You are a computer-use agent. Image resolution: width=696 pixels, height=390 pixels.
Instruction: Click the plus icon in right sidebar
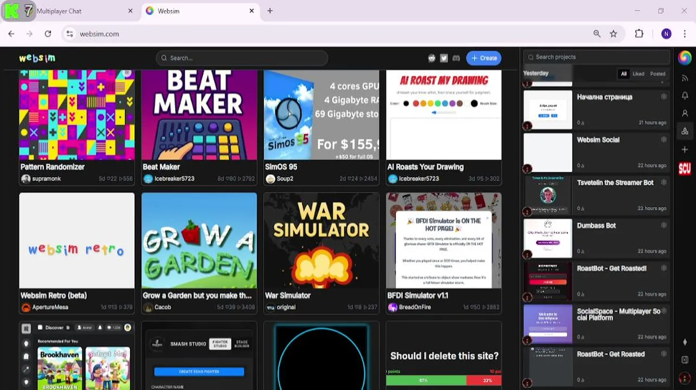pos(685,149)
